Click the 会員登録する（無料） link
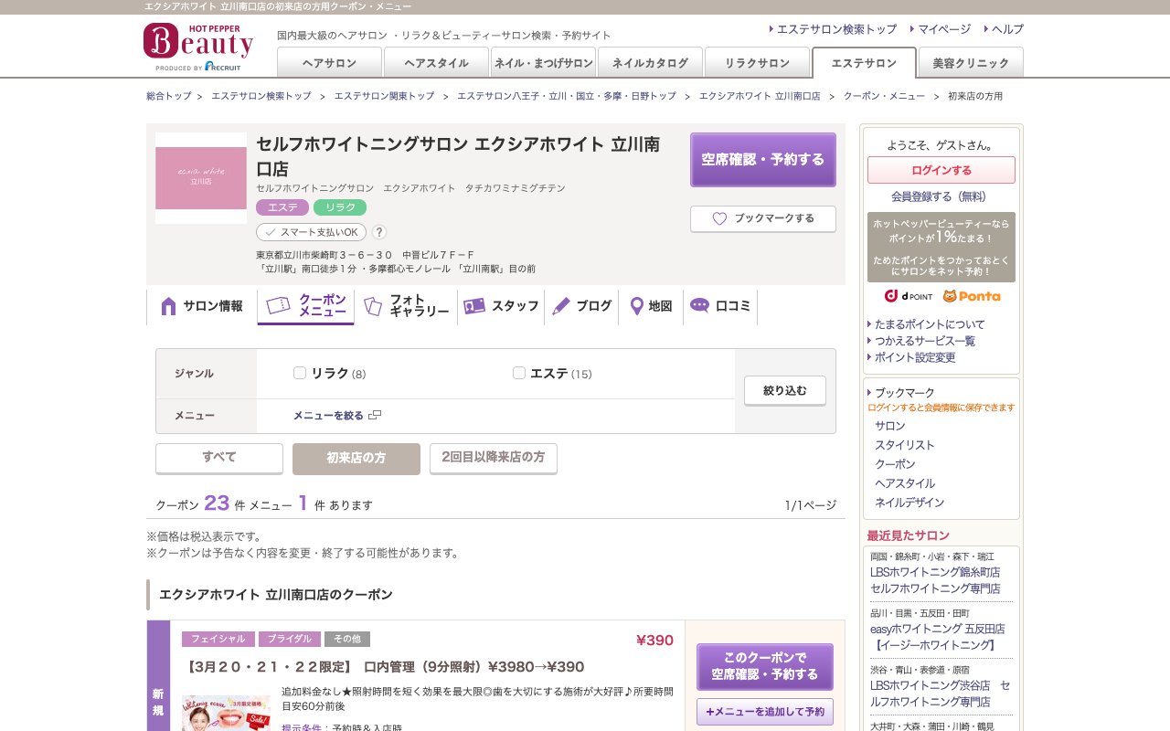The image size is (1170, 731). tap(941, 196)
